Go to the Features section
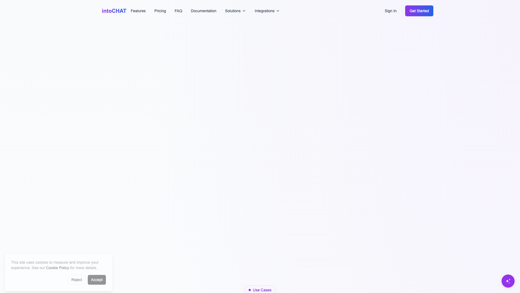The height and width of the screenshot is (293, 520). (138, 11)
